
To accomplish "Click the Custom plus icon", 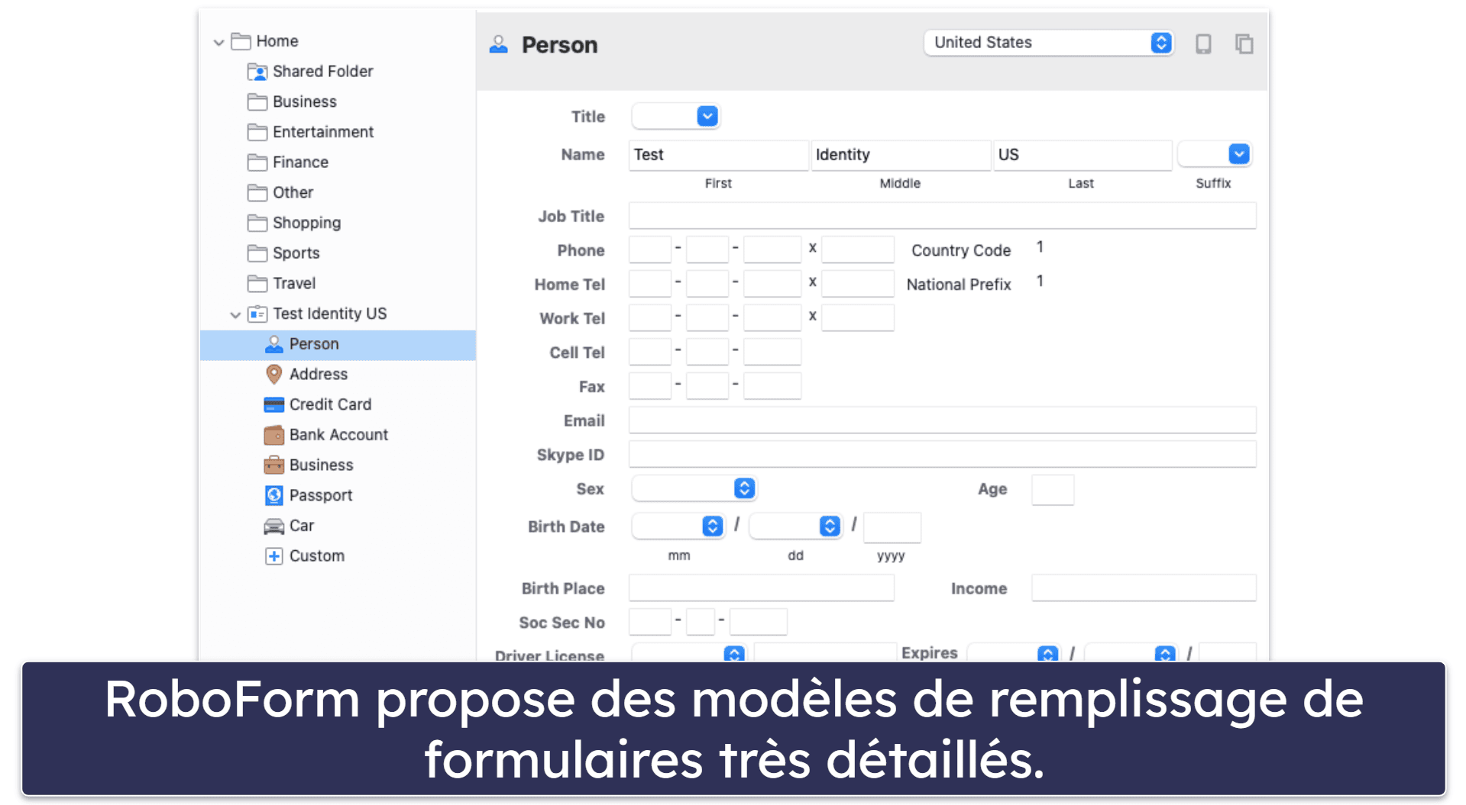I will [273, 556].
